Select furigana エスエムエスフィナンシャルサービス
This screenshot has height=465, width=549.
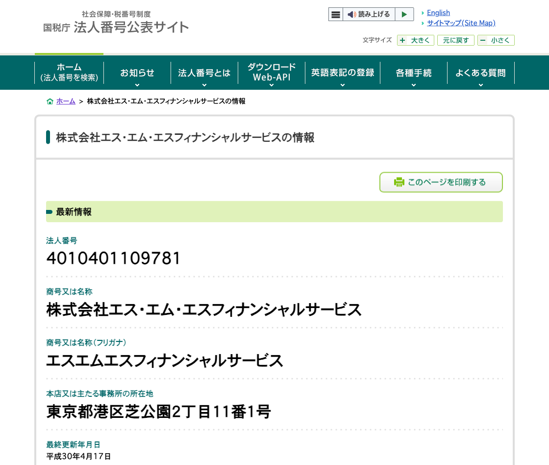click(165, 361)
